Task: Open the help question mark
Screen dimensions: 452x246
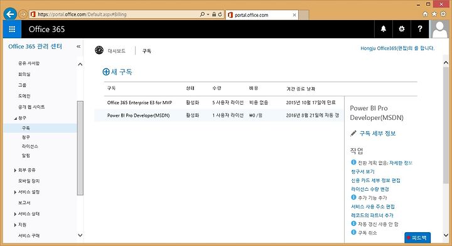Action: 420,29
